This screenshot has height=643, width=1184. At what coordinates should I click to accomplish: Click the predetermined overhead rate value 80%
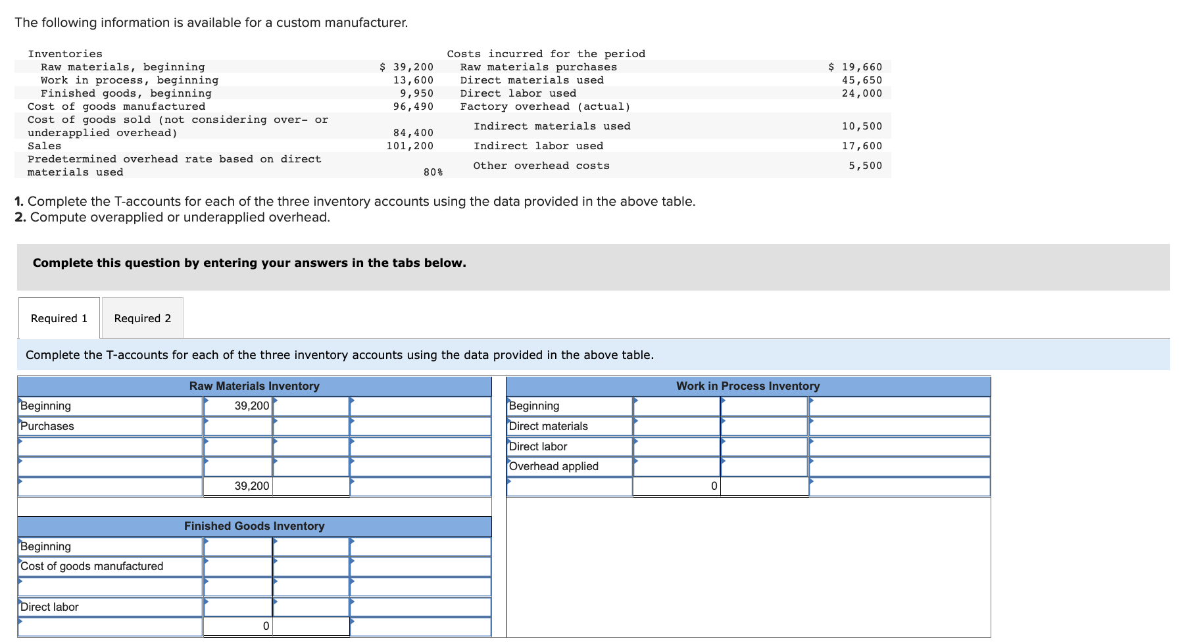coord(433,172)
